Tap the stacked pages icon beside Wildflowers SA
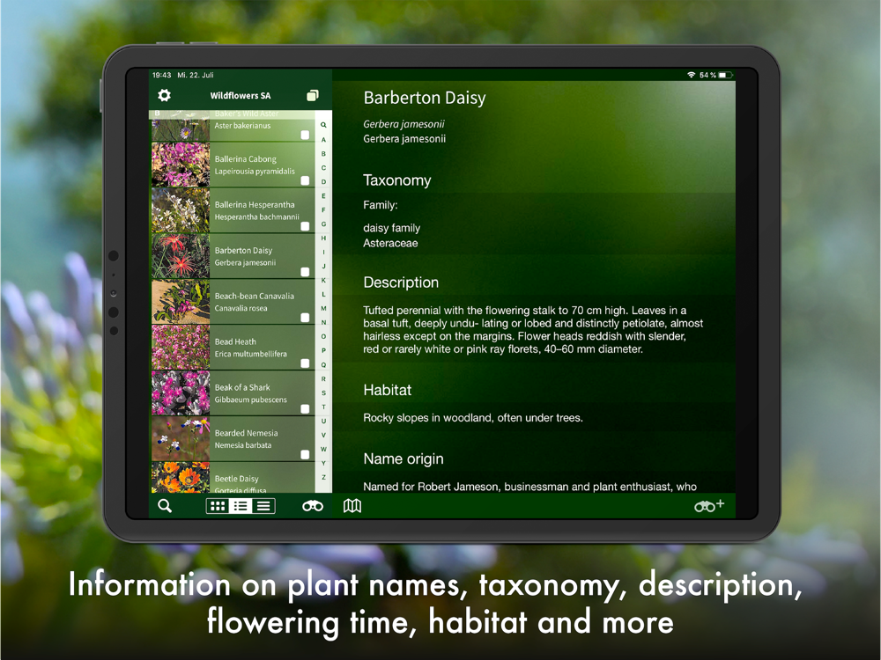This screenshot has height=660, width=881. [313, 95]
